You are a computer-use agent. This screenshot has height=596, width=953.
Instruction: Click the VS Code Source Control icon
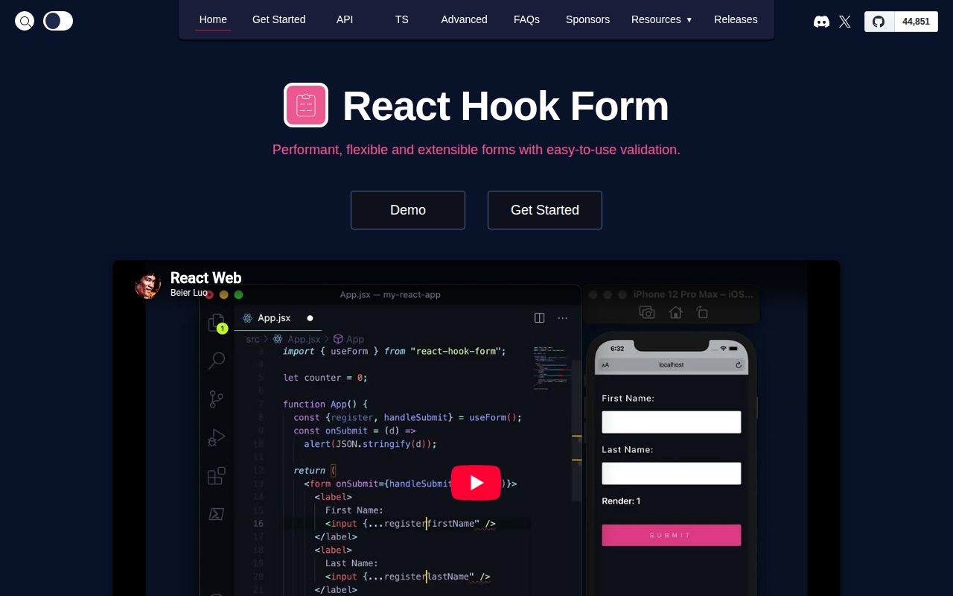217,399
